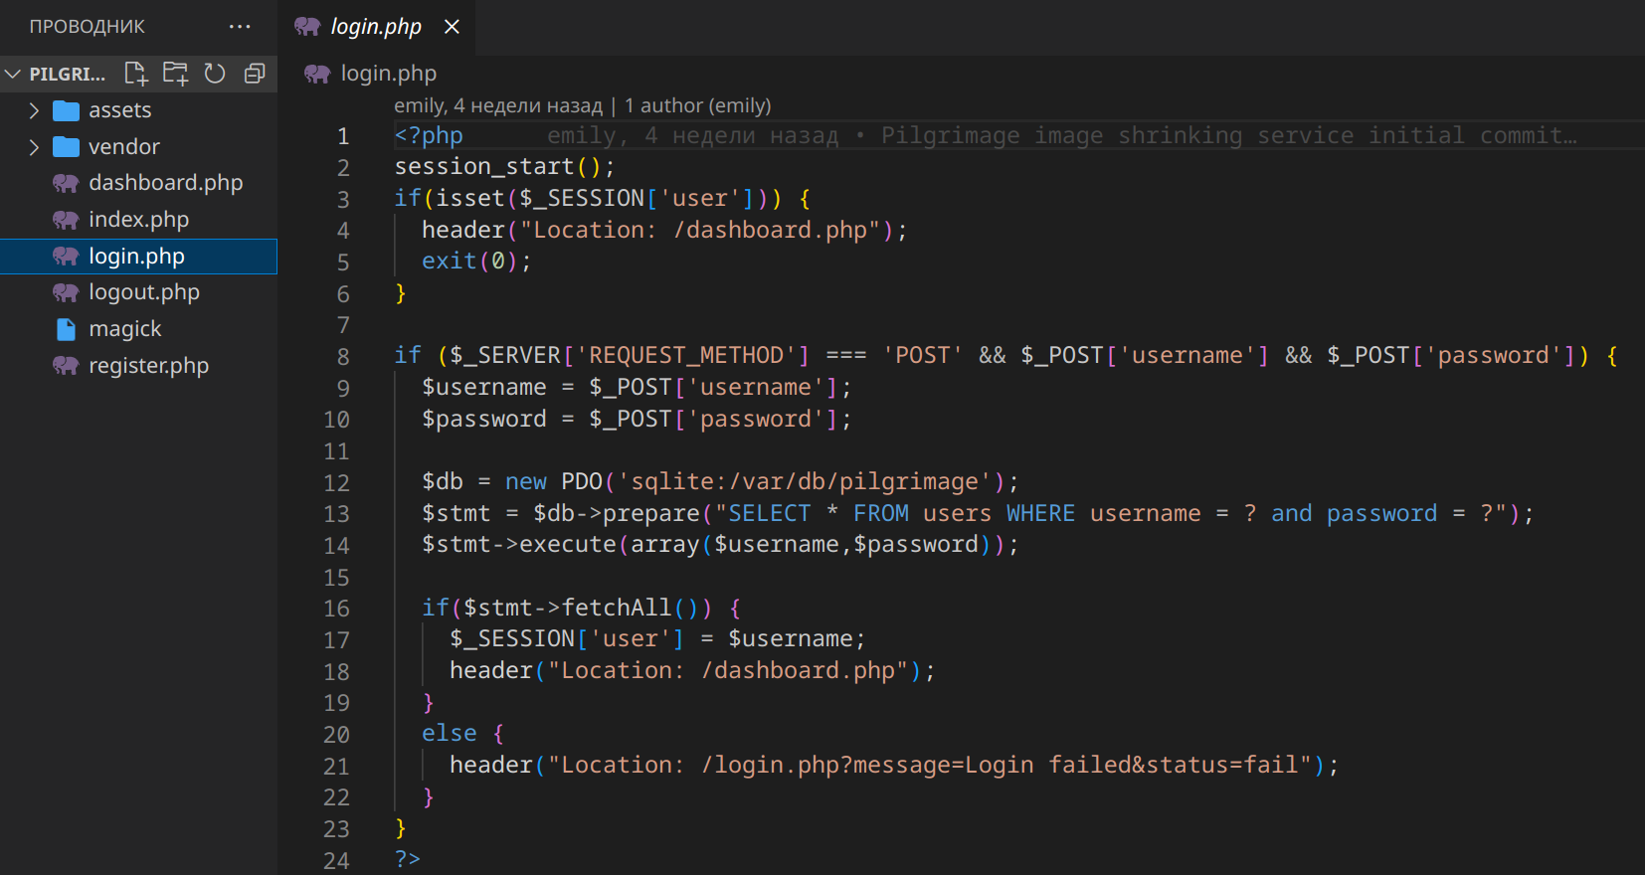The height and width of the screenshot is (875, 1645).
Task: Place cursor on 'session_start();' line
Action: [x=505, y=167]
